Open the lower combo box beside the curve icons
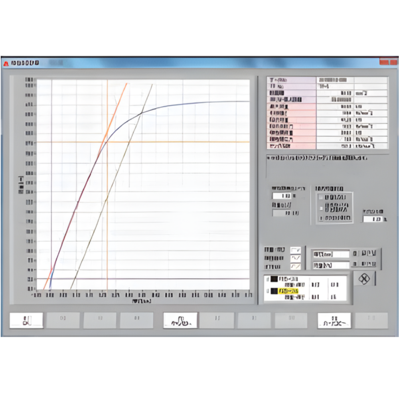This screenshot has width=399, height=399. click(331, 265)
